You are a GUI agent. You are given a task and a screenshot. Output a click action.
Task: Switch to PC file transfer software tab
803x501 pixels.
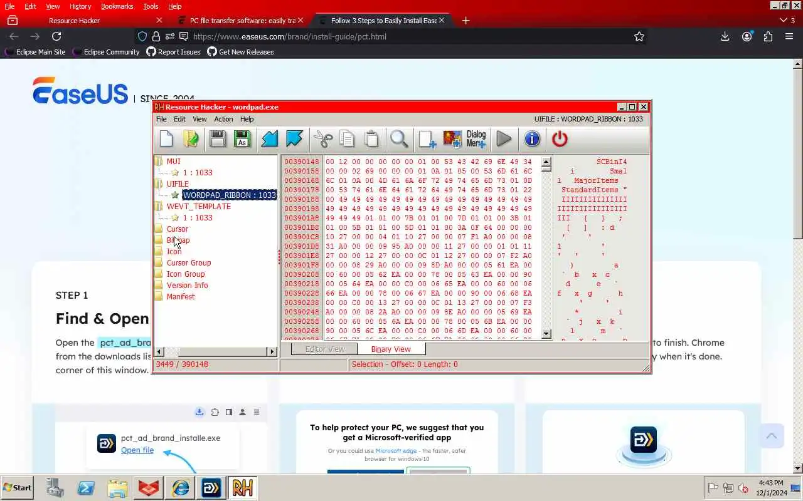(242, 21)
